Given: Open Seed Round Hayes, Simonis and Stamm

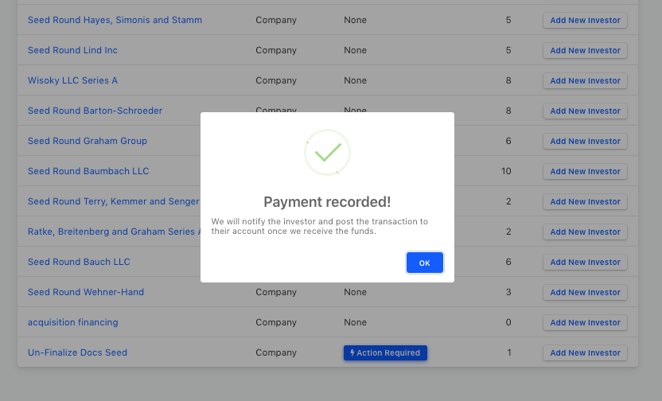Looking at the screenshot, I should 115,20.
